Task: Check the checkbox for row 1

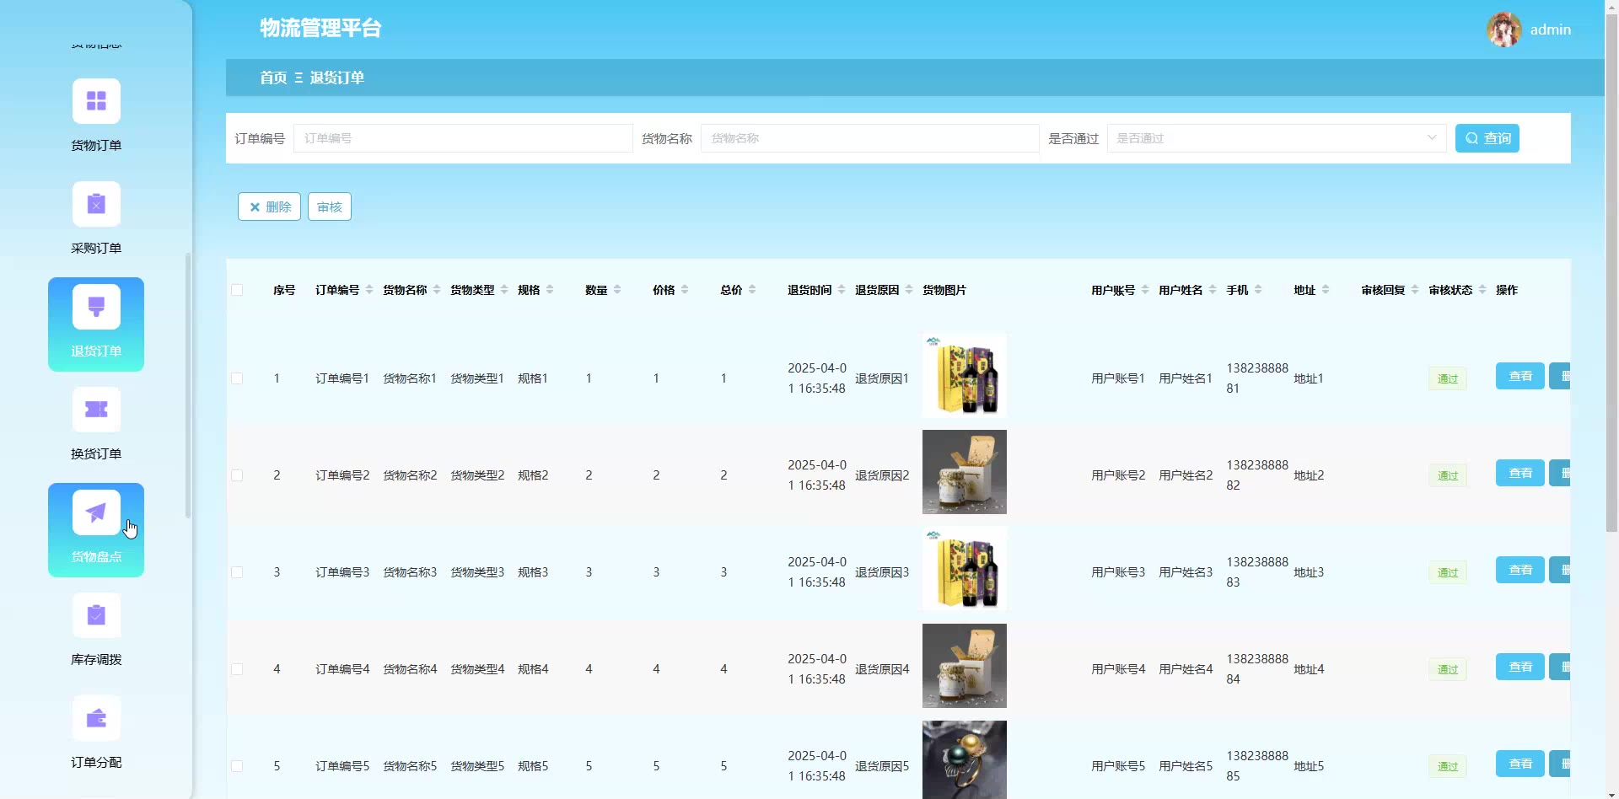Action: coord(237,379)
